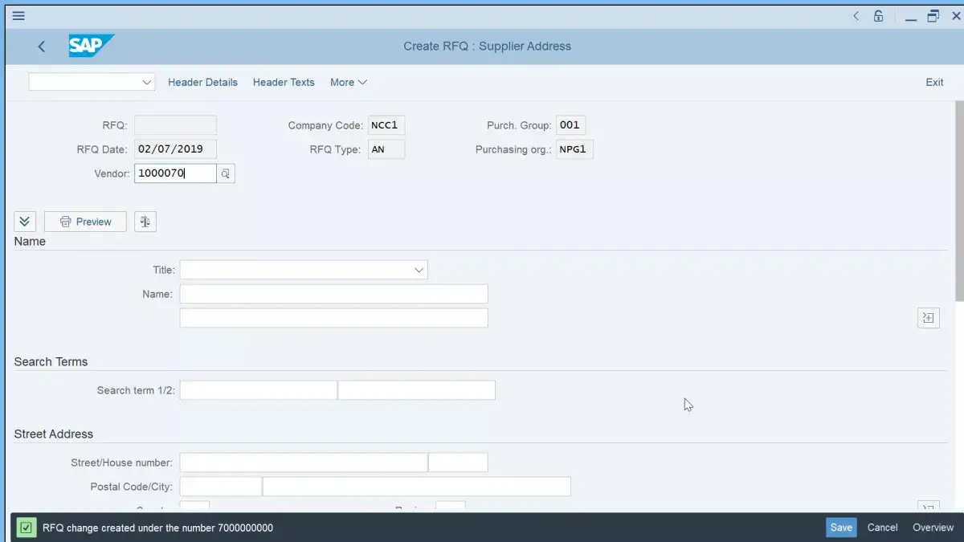
Task: Click the Save button
Action: click(841, 528)
